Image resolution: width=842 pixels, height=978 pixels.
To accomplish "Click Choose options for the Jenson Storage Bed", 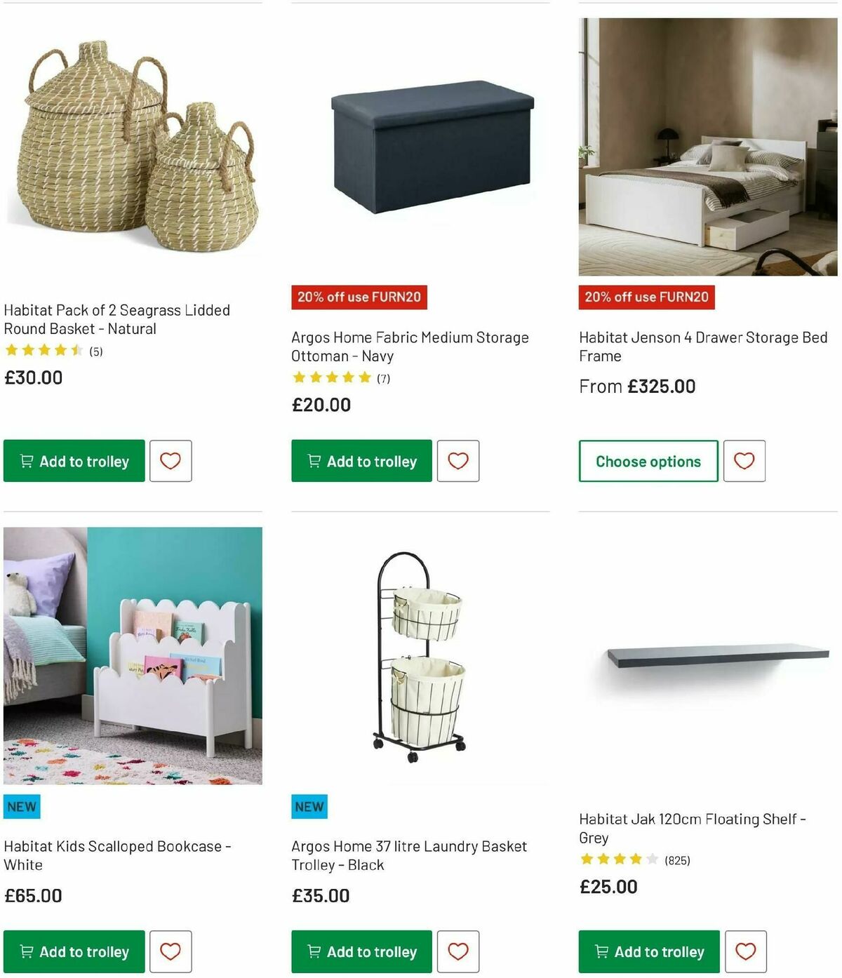I will (x=647, y=461).
